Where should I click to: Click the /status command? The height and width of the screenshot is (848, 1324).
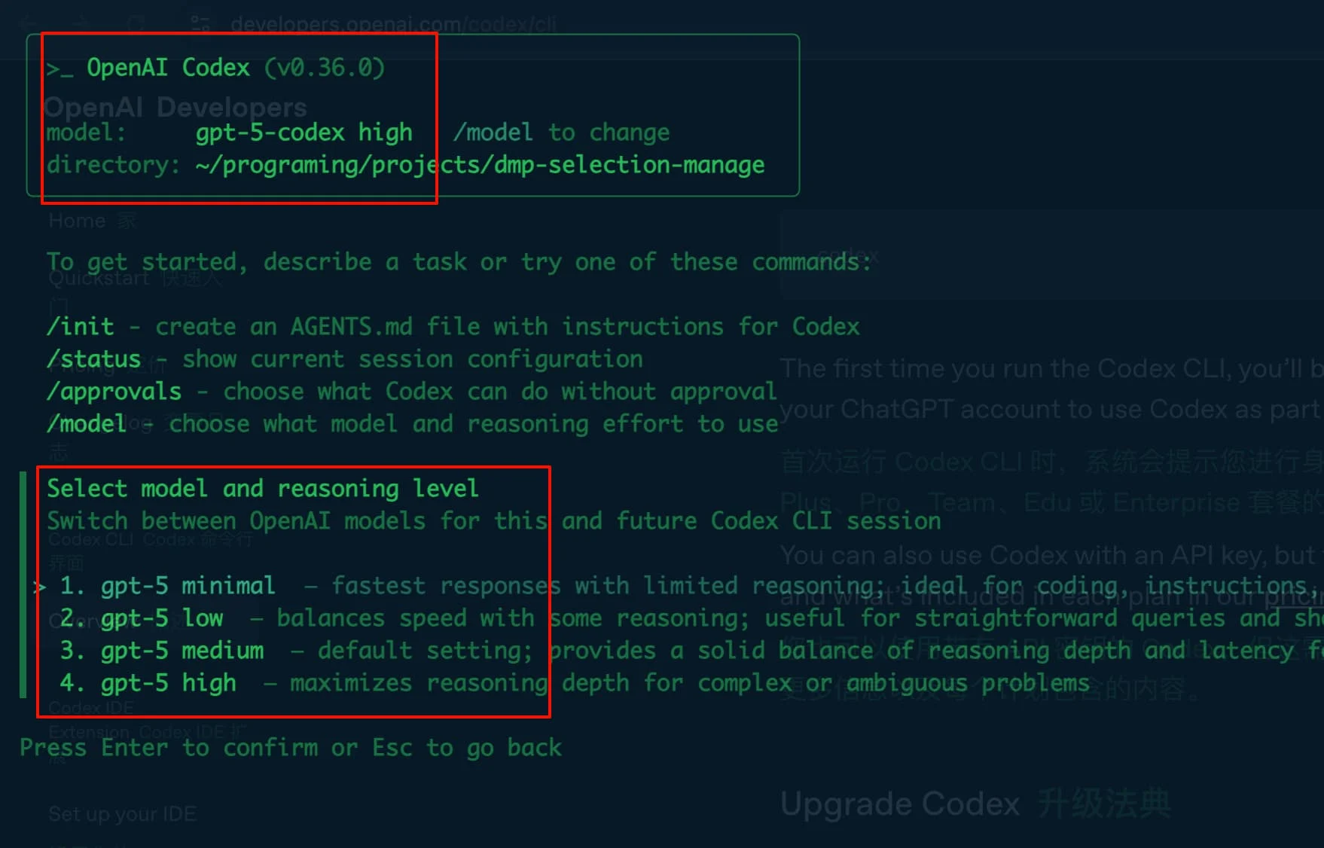click(x=94, y=359)
